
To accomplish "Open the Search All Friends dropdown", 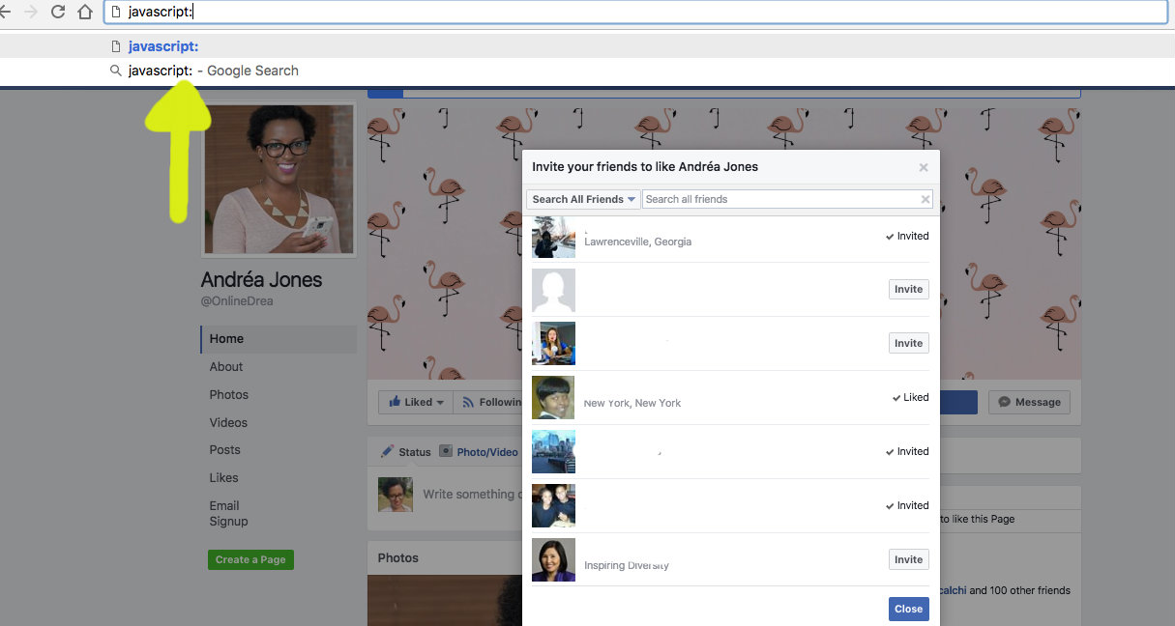I will pyautogui.click(x=582, y=199).
